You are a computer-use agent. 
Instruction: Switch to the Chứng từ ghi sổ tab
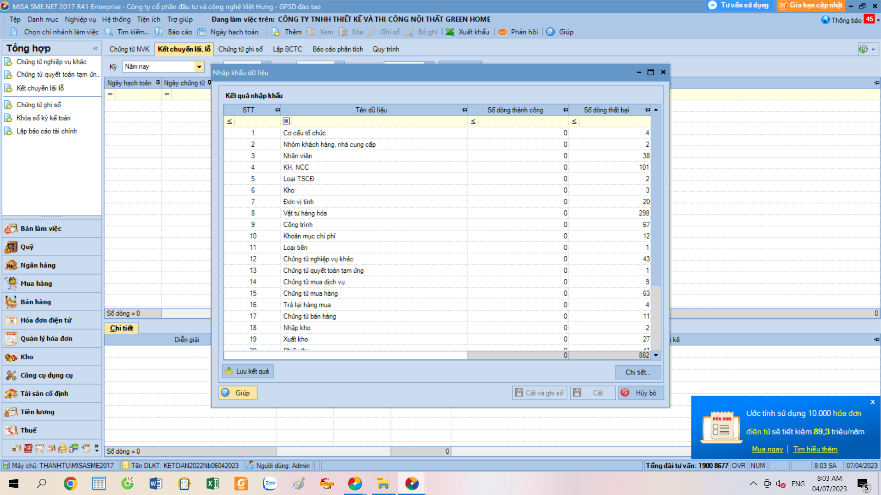tap(240, 49)
